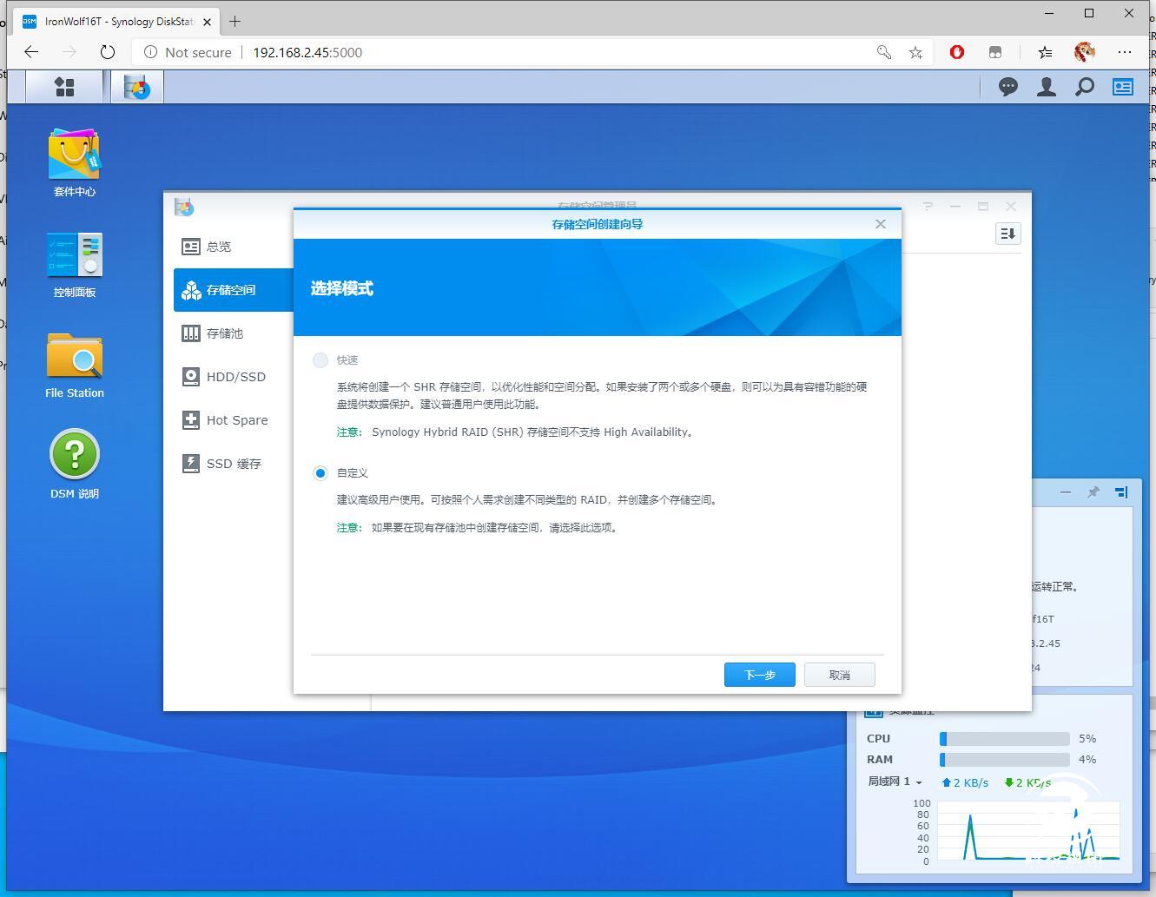Open the uBlock extension icon
The height and width of the screenshot is (897, 1156).
click(x=957, y=52)
